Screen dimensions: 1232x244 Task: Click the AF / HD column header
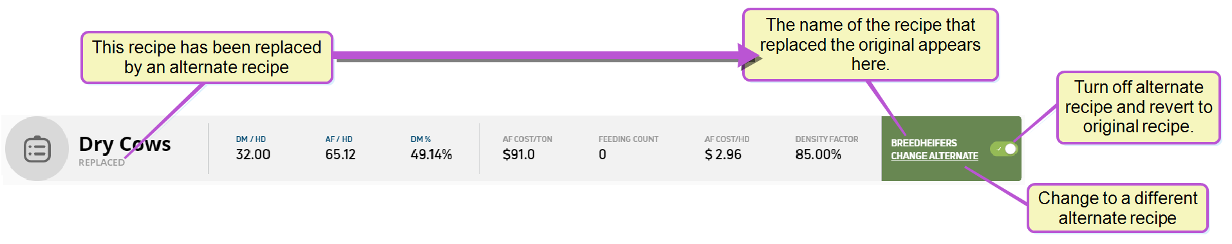(339, 139)
